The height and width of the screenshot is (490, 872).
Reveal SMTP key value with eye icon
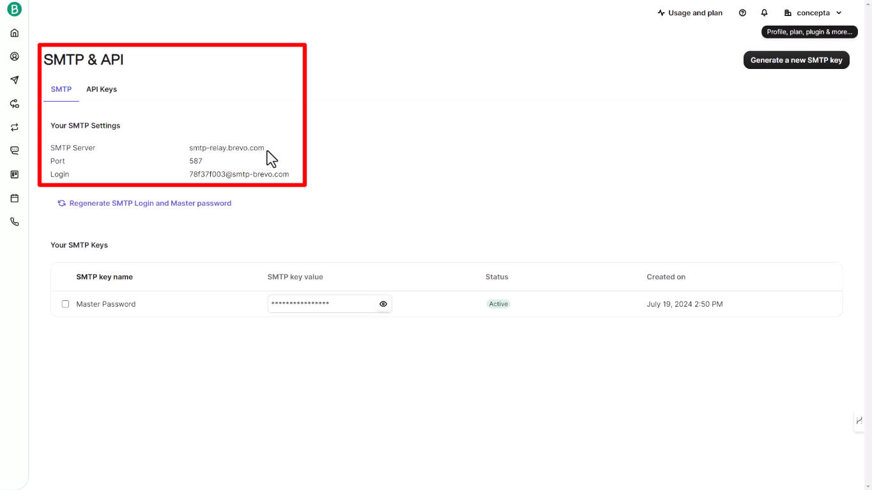(x=383, y=304)
